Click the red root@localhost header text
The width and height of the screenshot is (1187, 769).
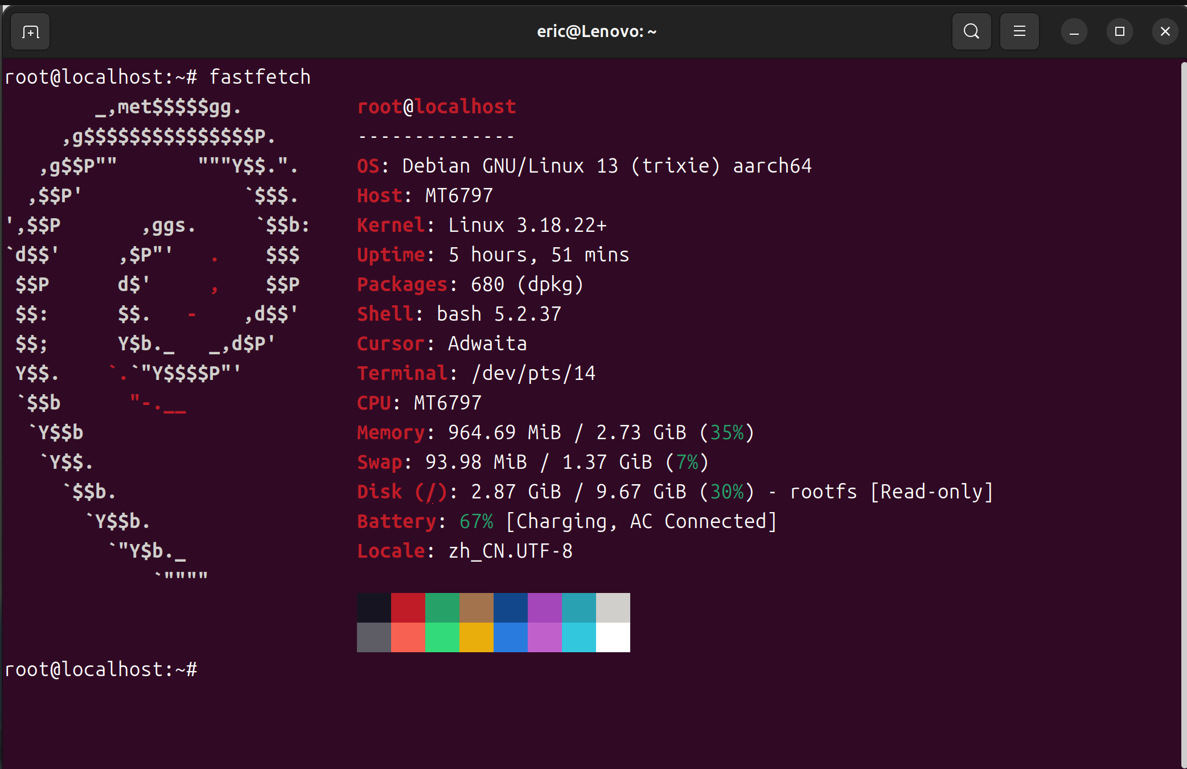pyautogui.click(x=436, y=107)
